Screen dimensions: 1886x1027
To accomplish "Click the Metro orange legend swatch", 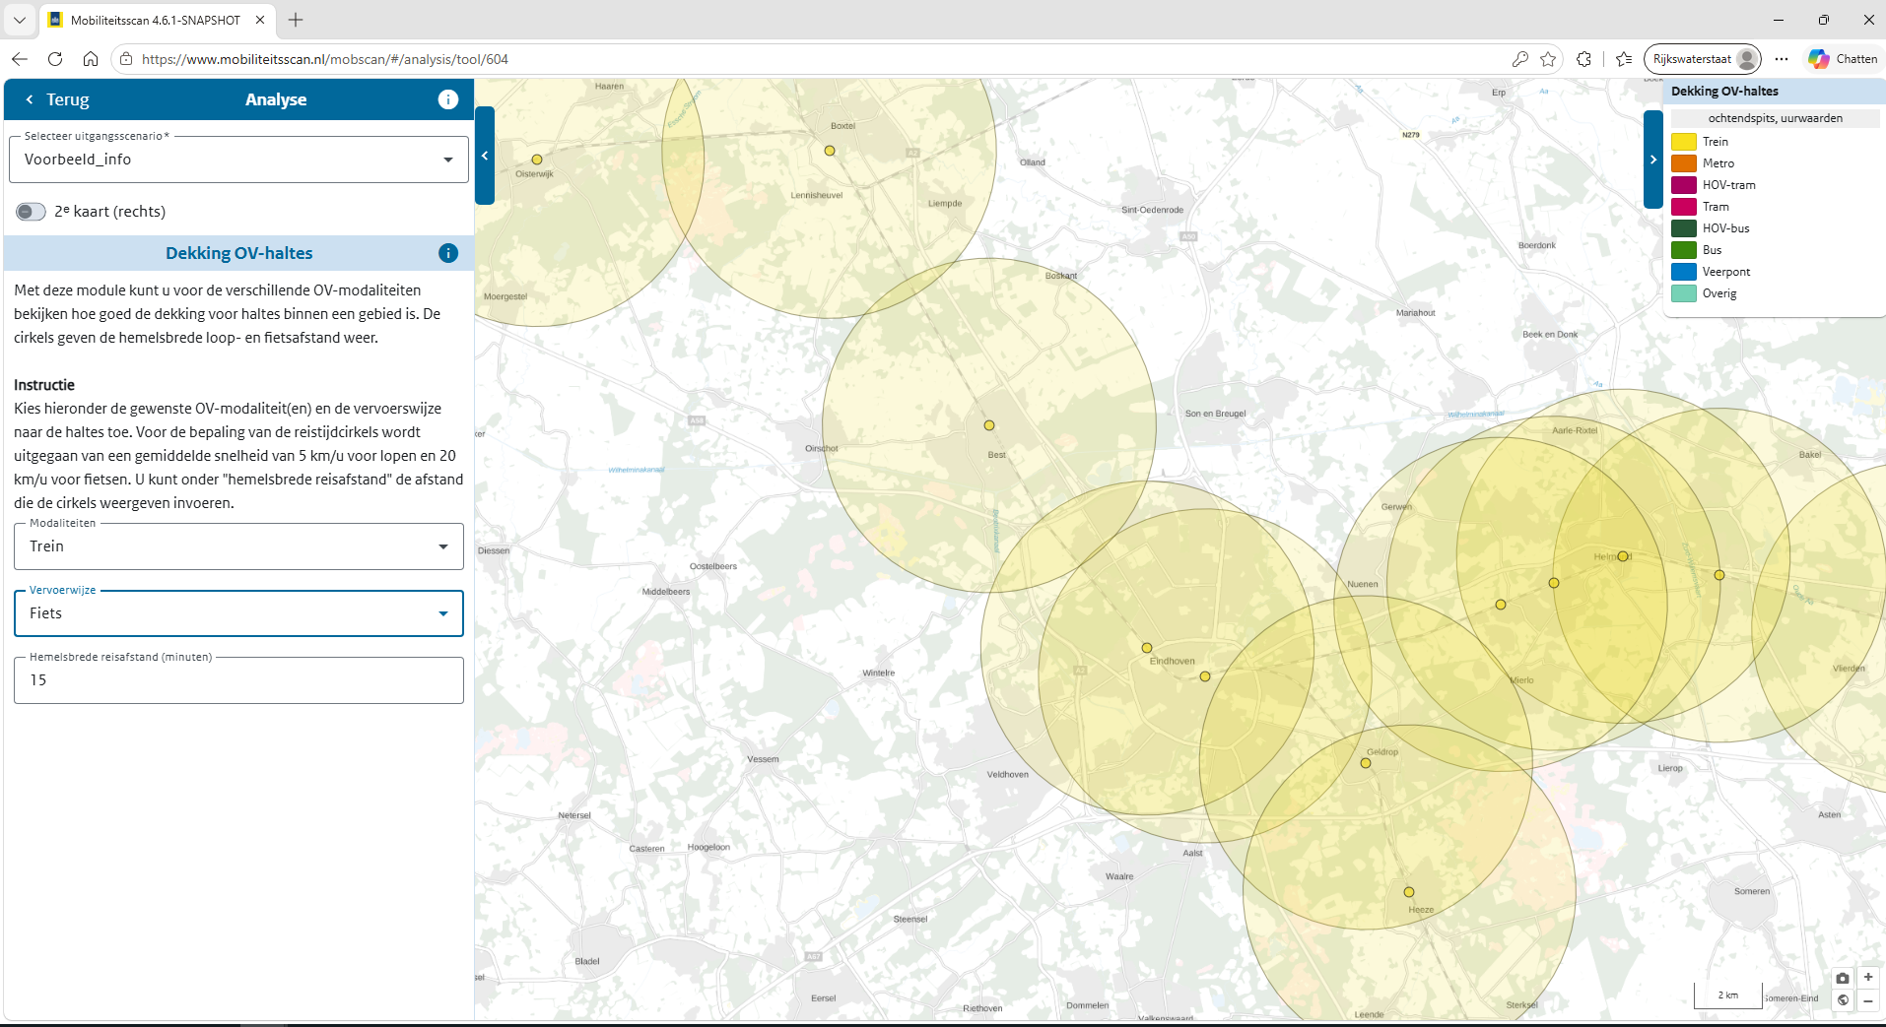I will click(1684, 163).
